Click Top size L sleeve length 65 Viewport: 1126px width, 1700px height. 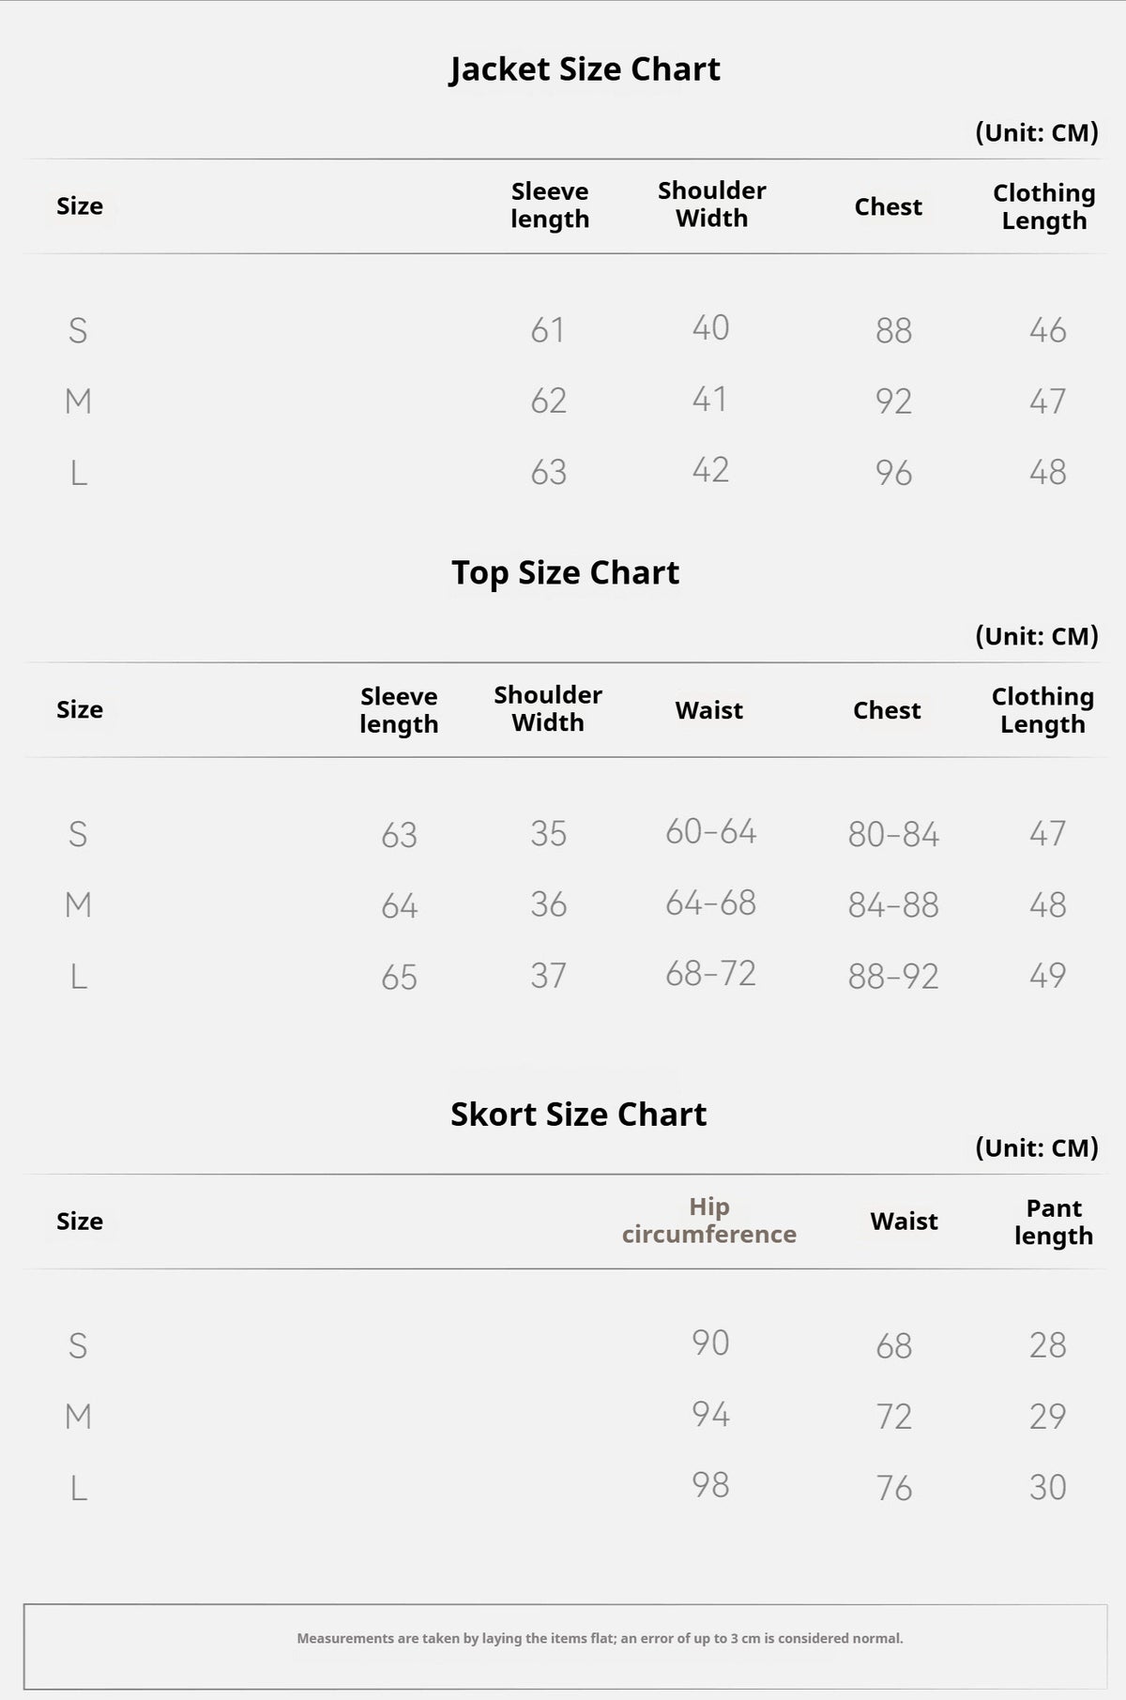pos(399,978)
